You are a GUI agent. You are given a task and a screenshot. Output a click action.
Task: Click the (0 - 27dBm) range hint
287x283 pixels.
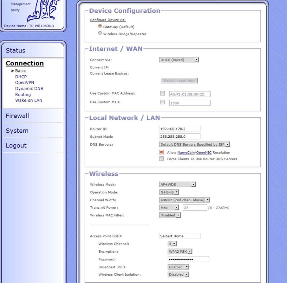pyautogui.click(x=219, y=208)
